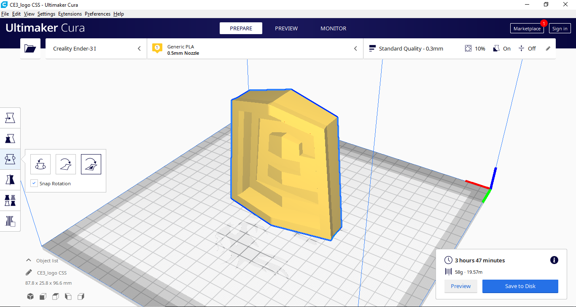The image size is (576, 307).
Task: Click the 0.5mm Nozzle label
Action: click(183, 53)
